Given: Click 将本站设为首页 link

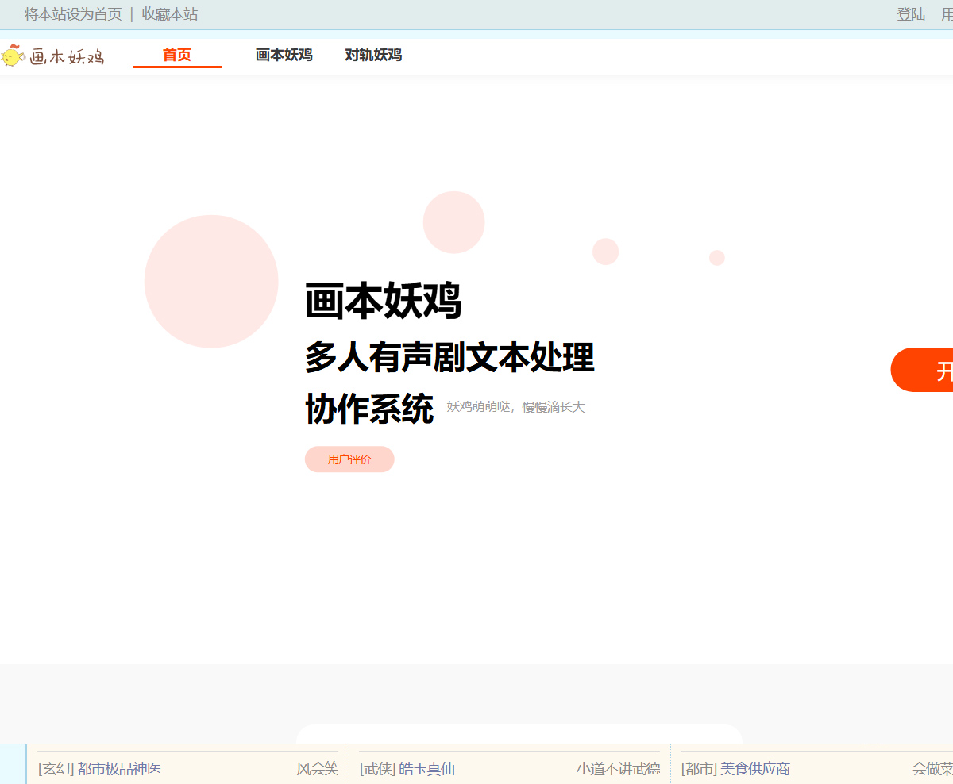Looking at the screenshot, I should pos(73,14).
